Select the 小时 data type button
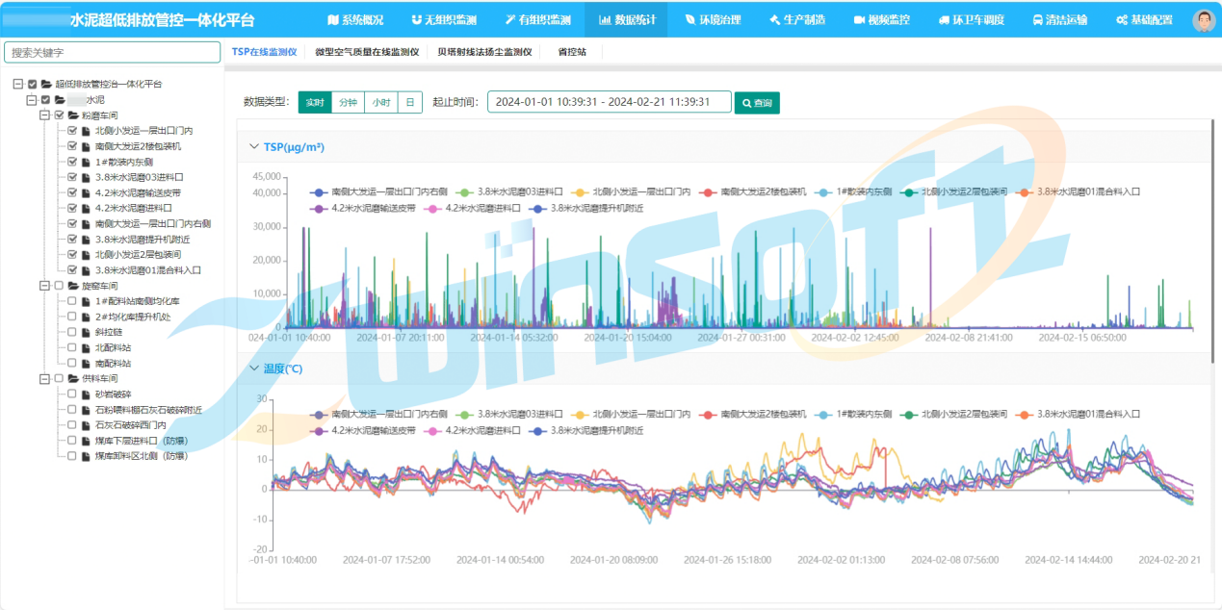Viewport: 1222px width, 610px height. click(381, 102)
